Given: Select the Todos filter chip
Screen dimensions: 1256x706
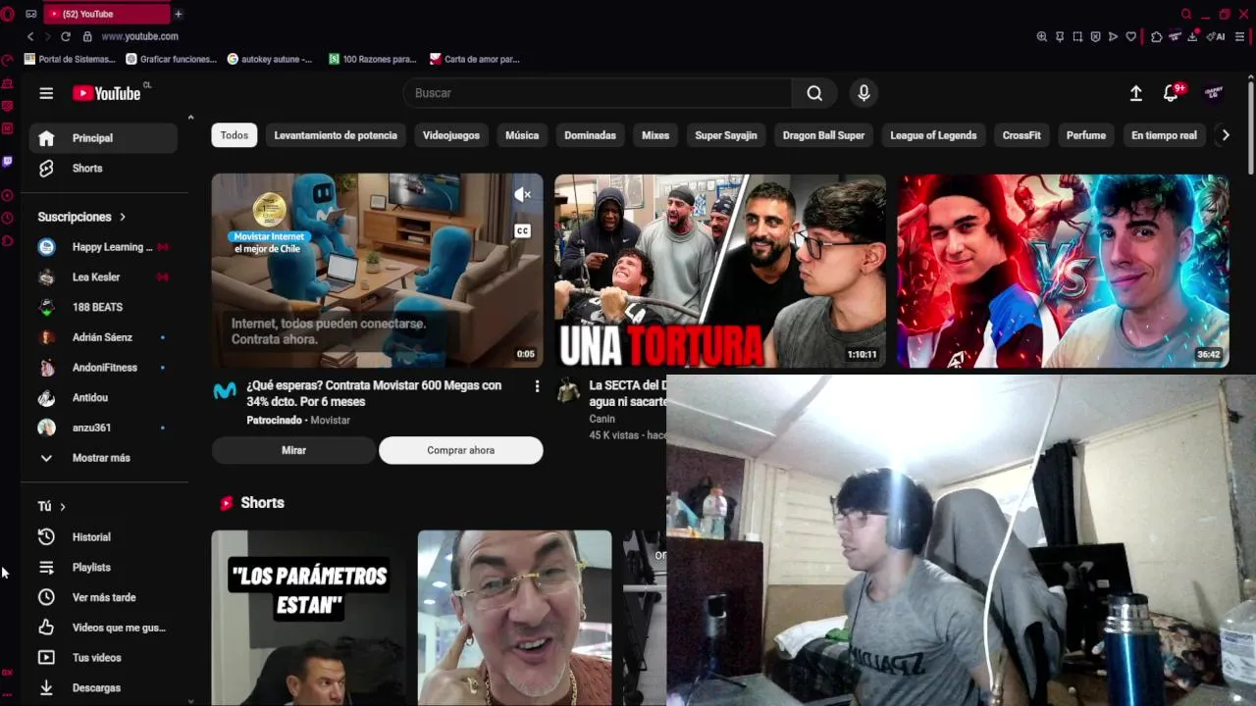Looking at the screenshot, I should [235, 135].
